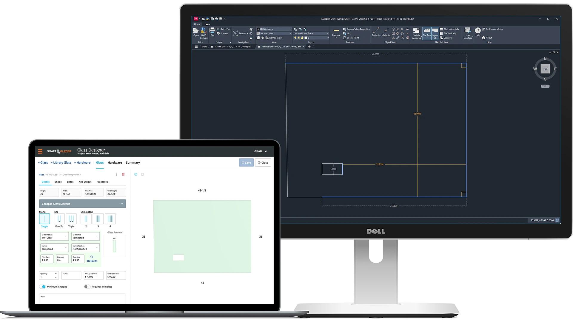Open the Glass Product dropdown
This screenshot has height=322, width=573.
tap(55, 236)
